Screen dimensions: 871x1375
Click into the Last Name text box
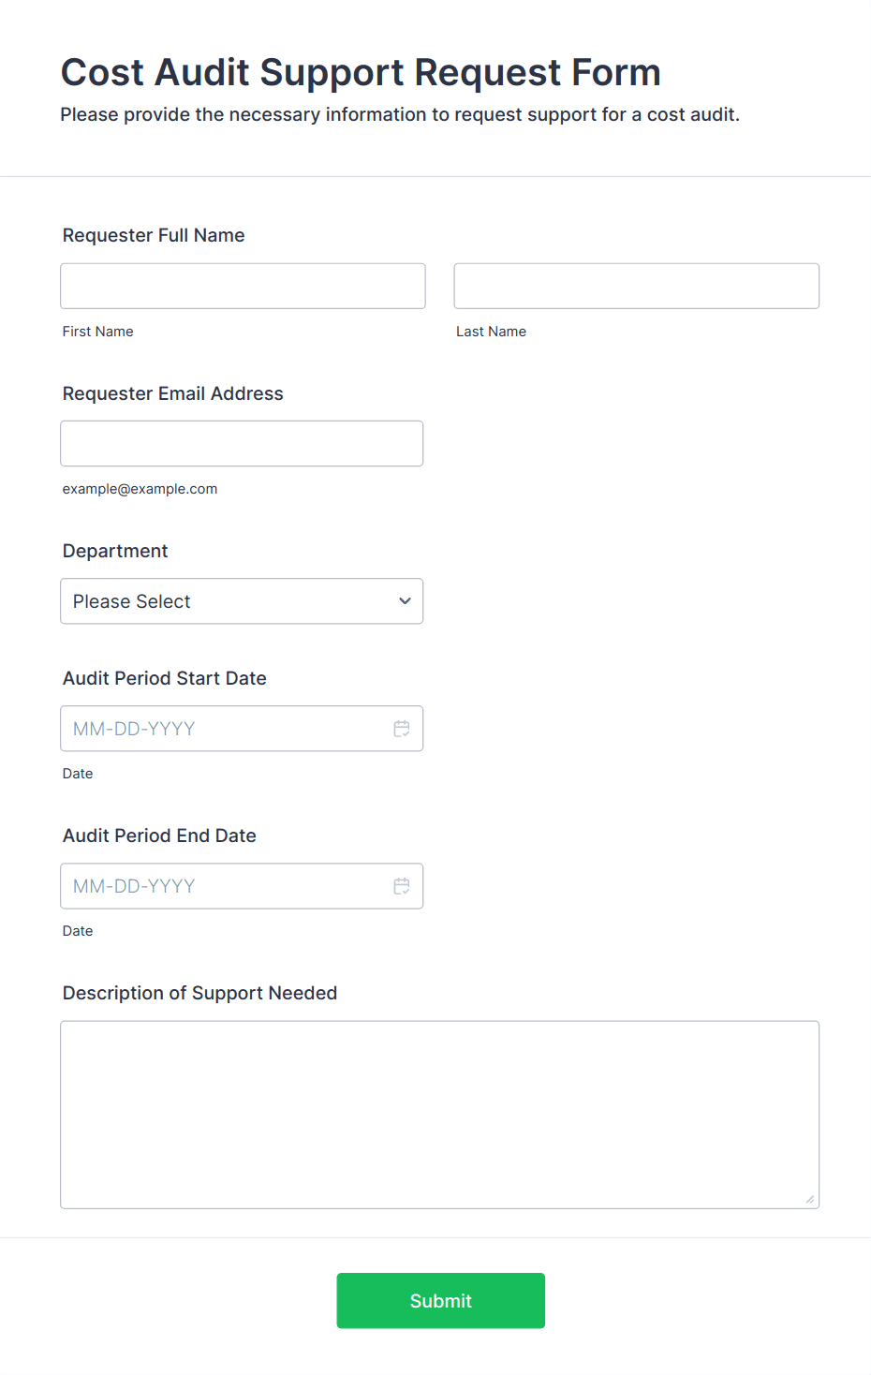click(636, 286)
